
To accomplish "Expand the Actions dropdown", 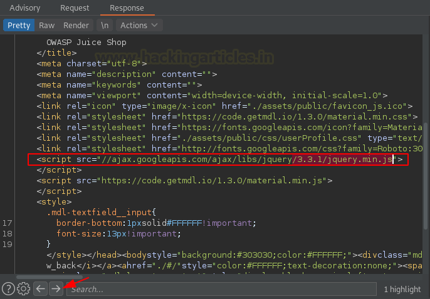I will coord(139,25).
